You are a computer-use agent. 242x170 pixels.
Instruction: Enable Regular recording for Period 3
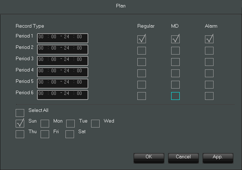(142, 62)
